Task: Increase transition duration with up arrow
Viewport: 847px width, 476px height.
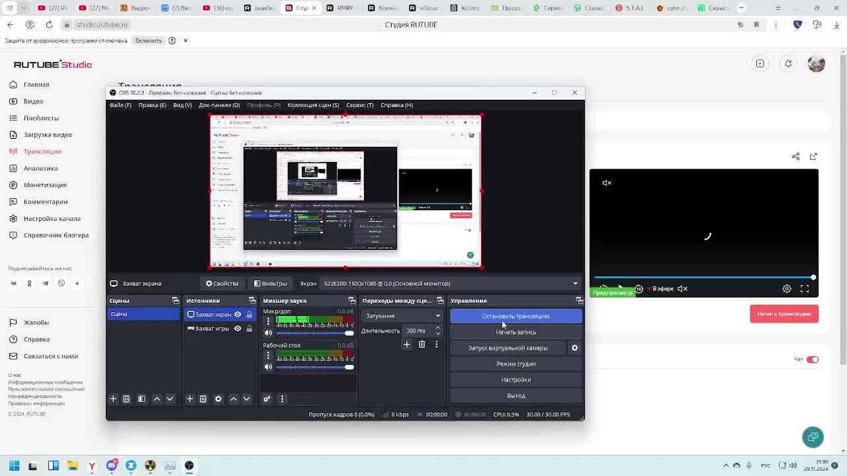Action: tap(437, 328)
